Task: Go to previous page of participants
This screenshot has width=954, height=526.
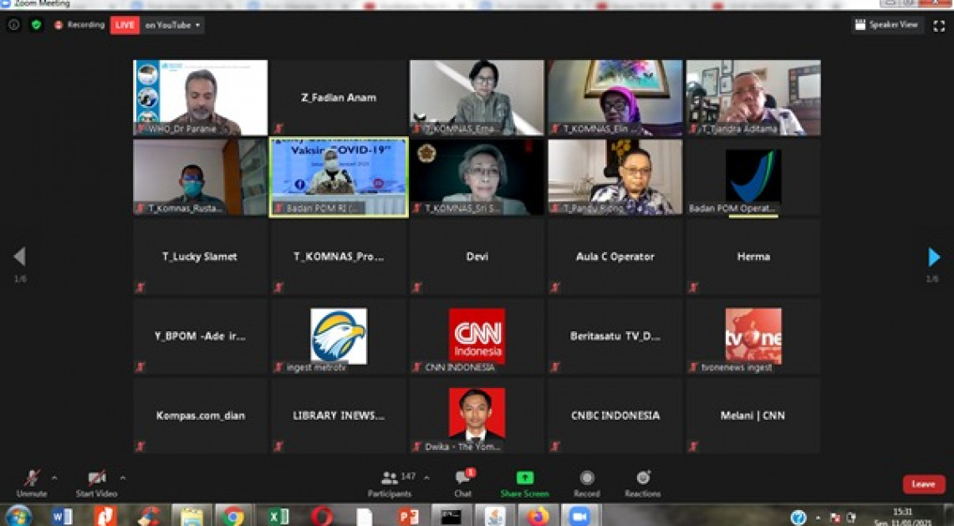Action: [19, 257]
